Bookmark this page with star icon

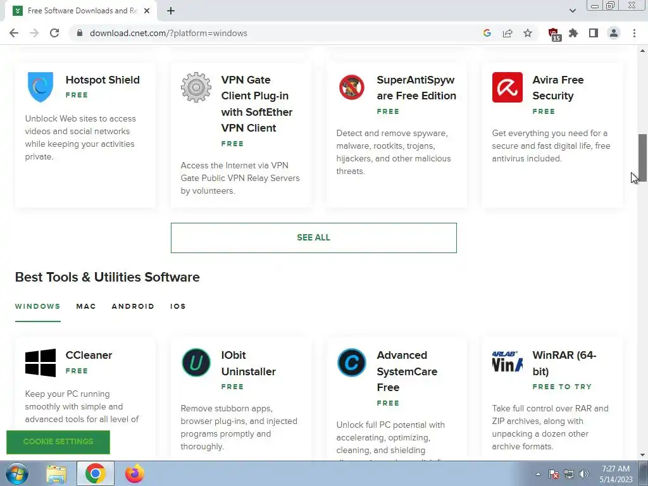click(528, 33)
